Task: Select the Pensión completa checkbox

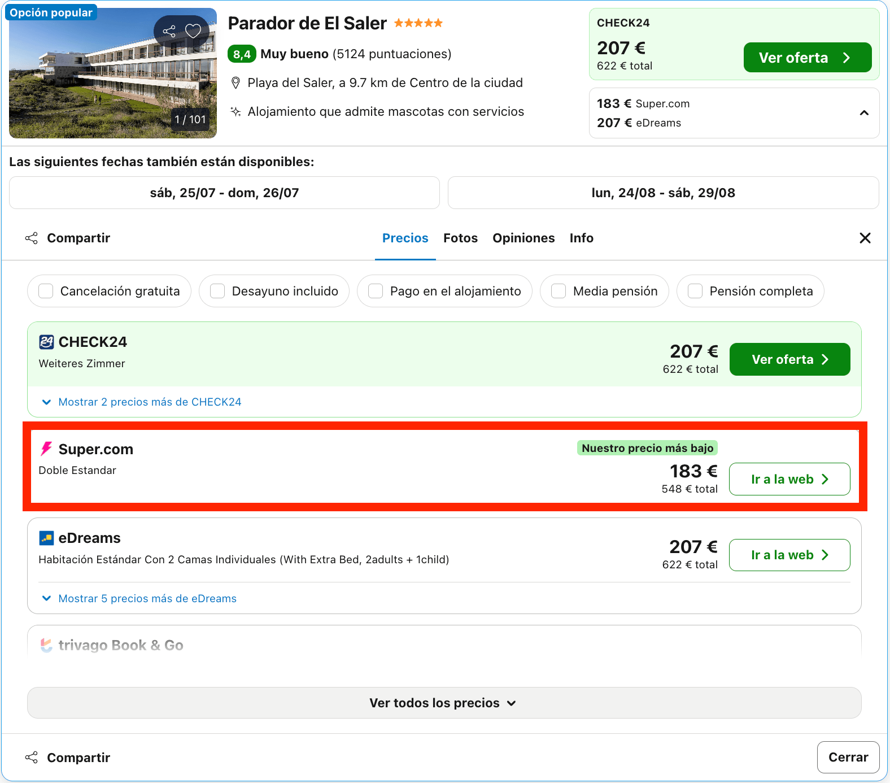Action: tap(695, 291)
